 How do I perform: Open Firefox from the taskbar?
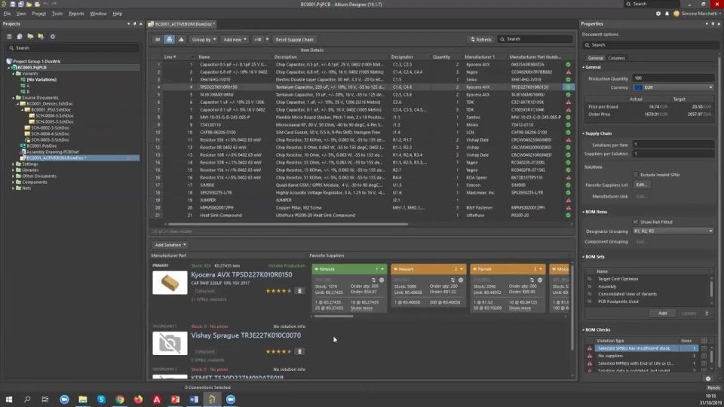click(x=138, y=399)
